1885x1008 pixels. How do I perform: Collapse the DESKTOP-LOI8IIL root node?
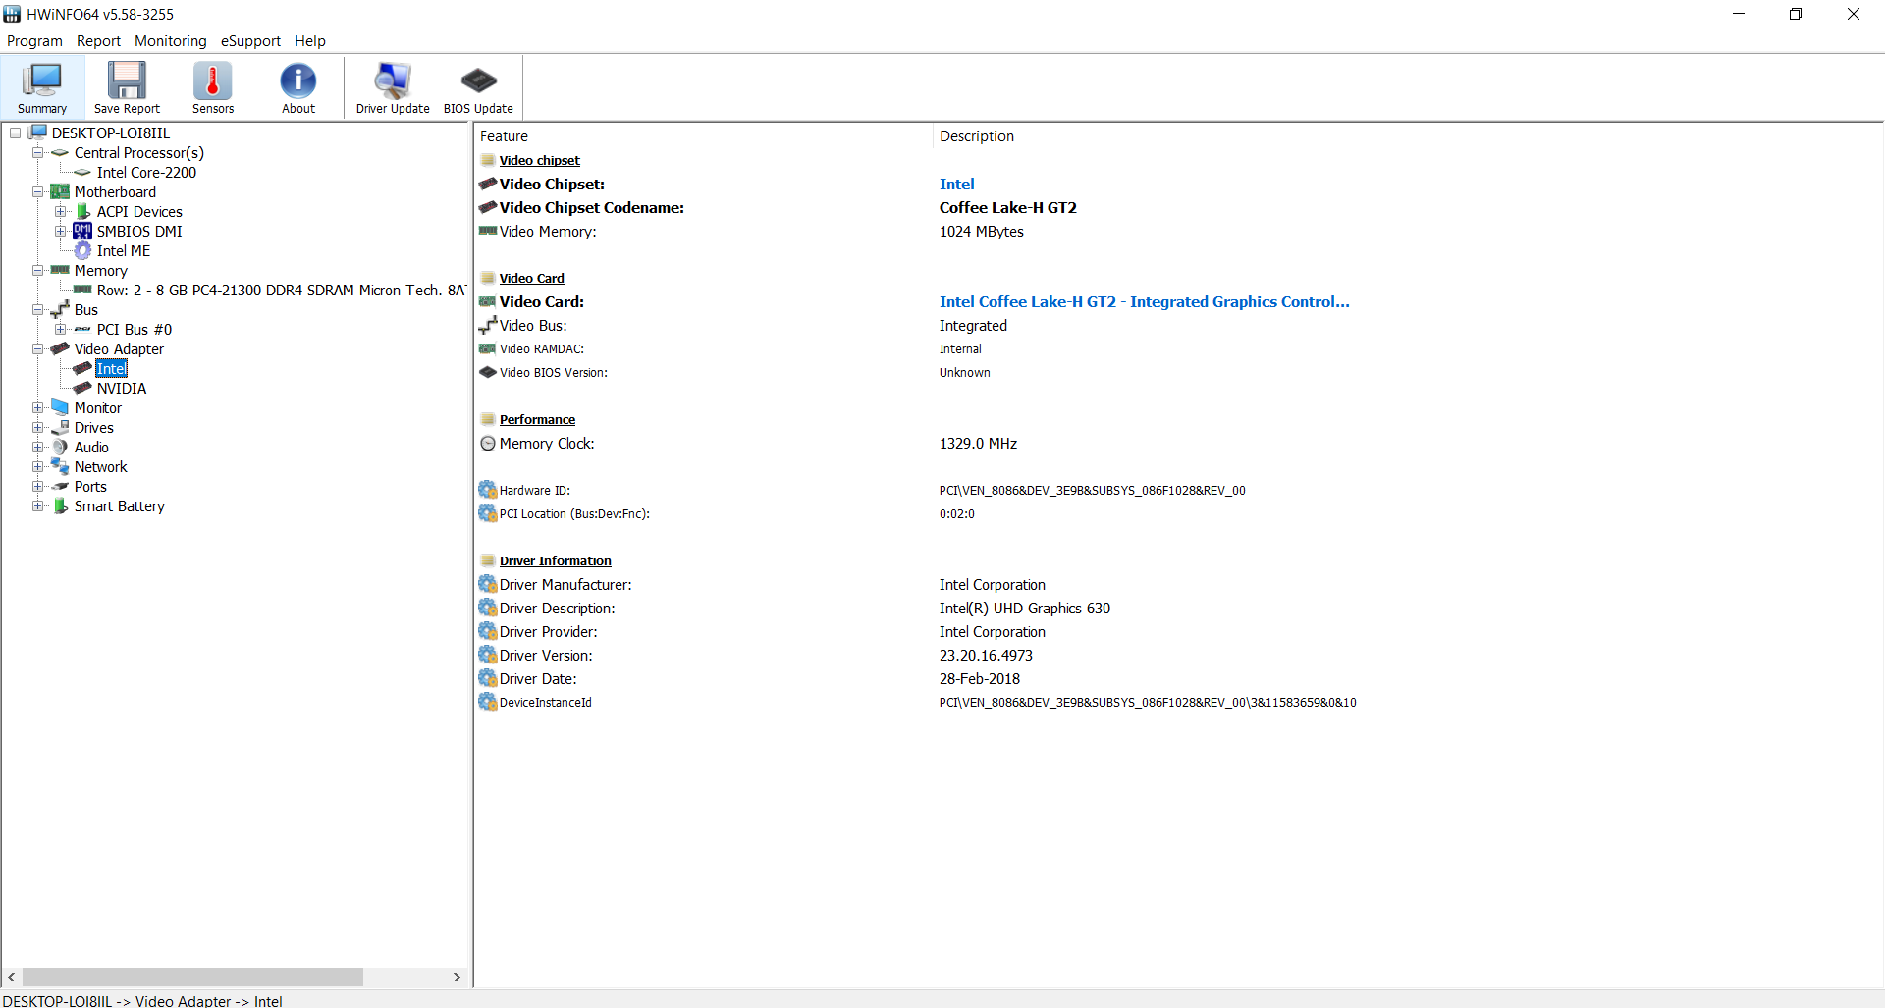click(x=16, y=133)
